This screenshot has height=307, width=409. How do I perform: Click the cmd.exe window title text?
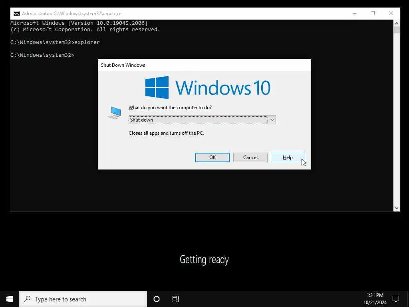coord(71,14)
